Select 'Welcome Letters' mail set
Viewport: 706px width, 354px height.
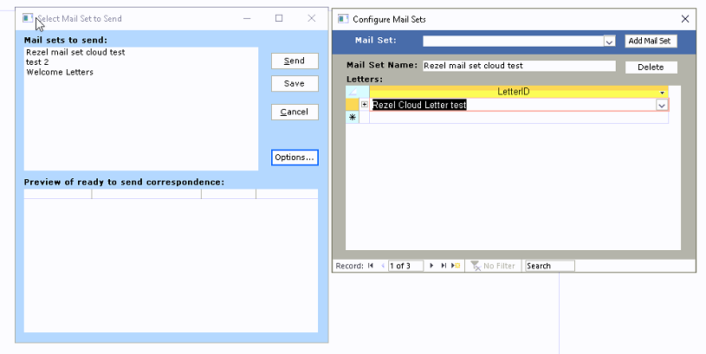pyautogui.click(x=60, y=72)
